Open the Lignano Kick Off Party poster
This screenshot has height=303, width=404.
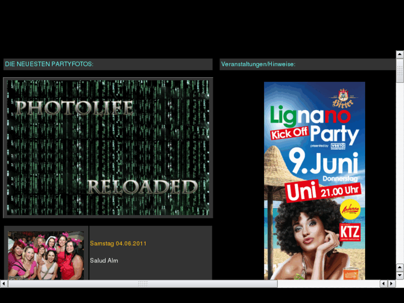tap(315, 181)
